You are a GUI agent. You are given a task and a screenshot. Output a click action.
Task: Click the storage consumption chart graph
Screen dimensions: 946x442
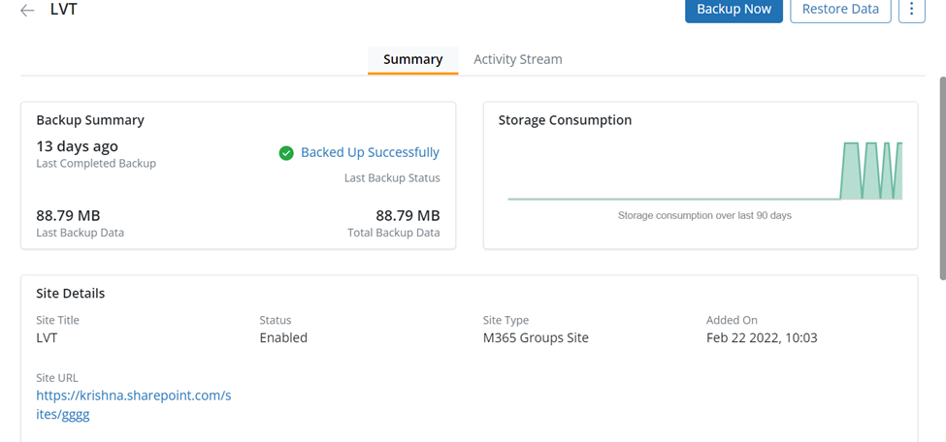point(704,173)
